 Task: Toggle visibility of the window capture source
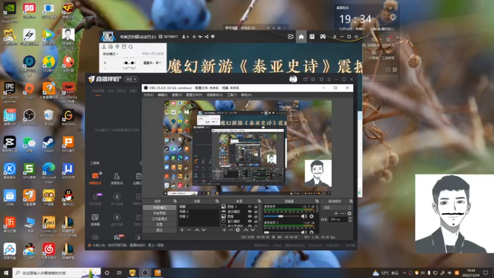[x=250, y=221]
